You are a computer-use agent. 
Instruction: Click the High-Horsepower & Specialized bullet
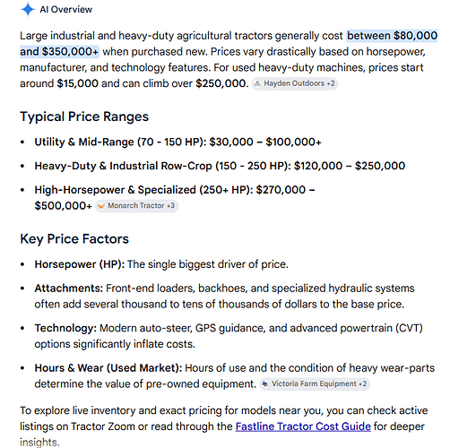(175, 198)
